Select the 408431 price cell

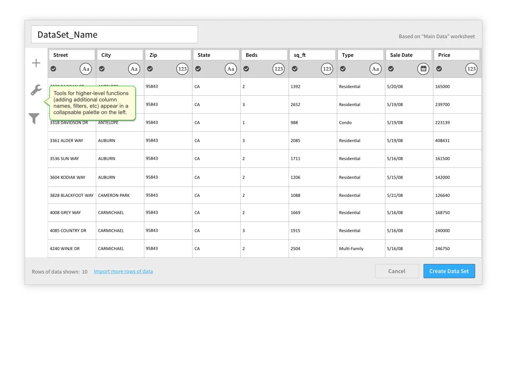pyautogui.click(x=457, y=140)
